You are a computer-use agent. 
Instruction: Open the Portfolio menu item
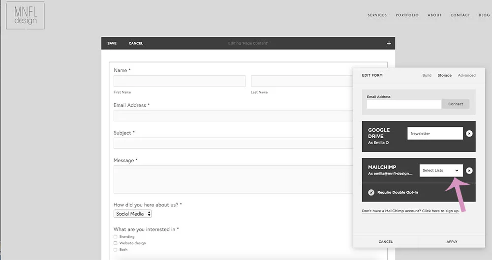[407, 15]
